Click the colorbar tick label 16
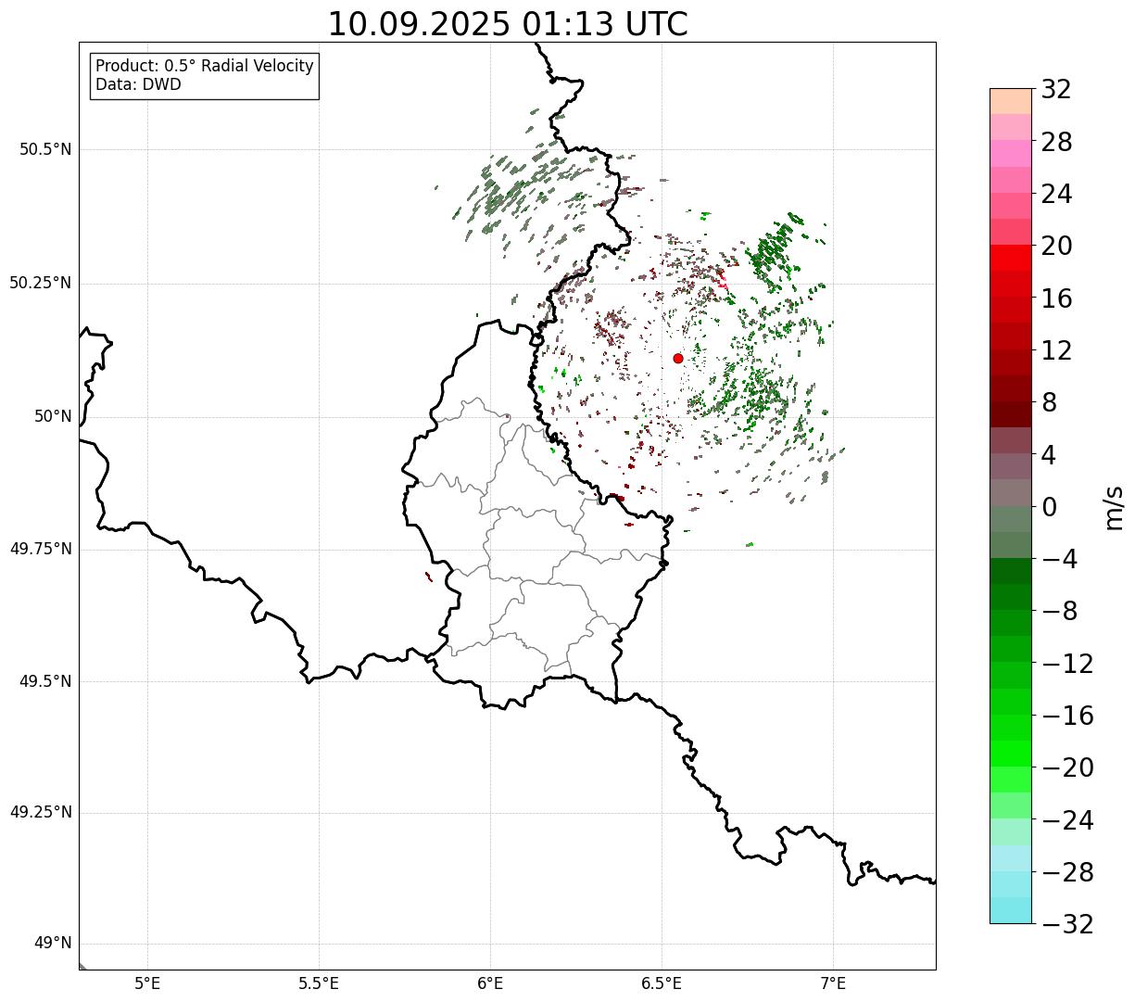 [x=1056, y=298]
